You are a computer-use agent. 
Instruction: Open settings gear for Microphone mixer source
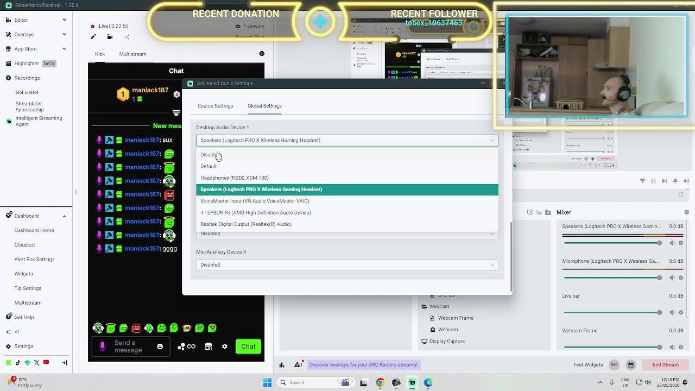click(x=681, y=278)
